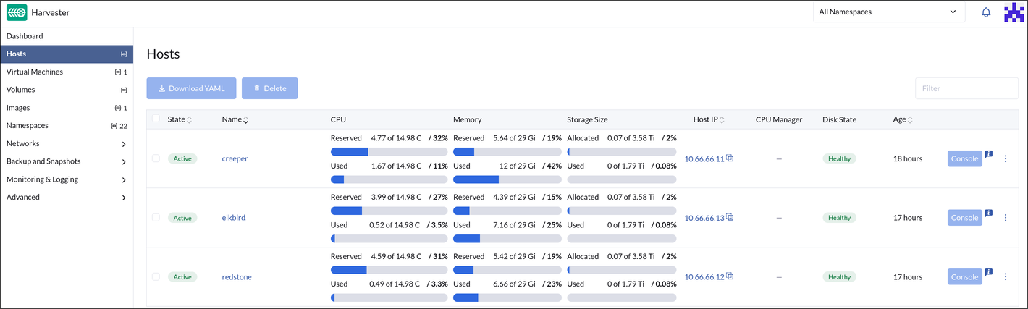Open the three-dot actions menu for creeper

(x=1005, y=158)
